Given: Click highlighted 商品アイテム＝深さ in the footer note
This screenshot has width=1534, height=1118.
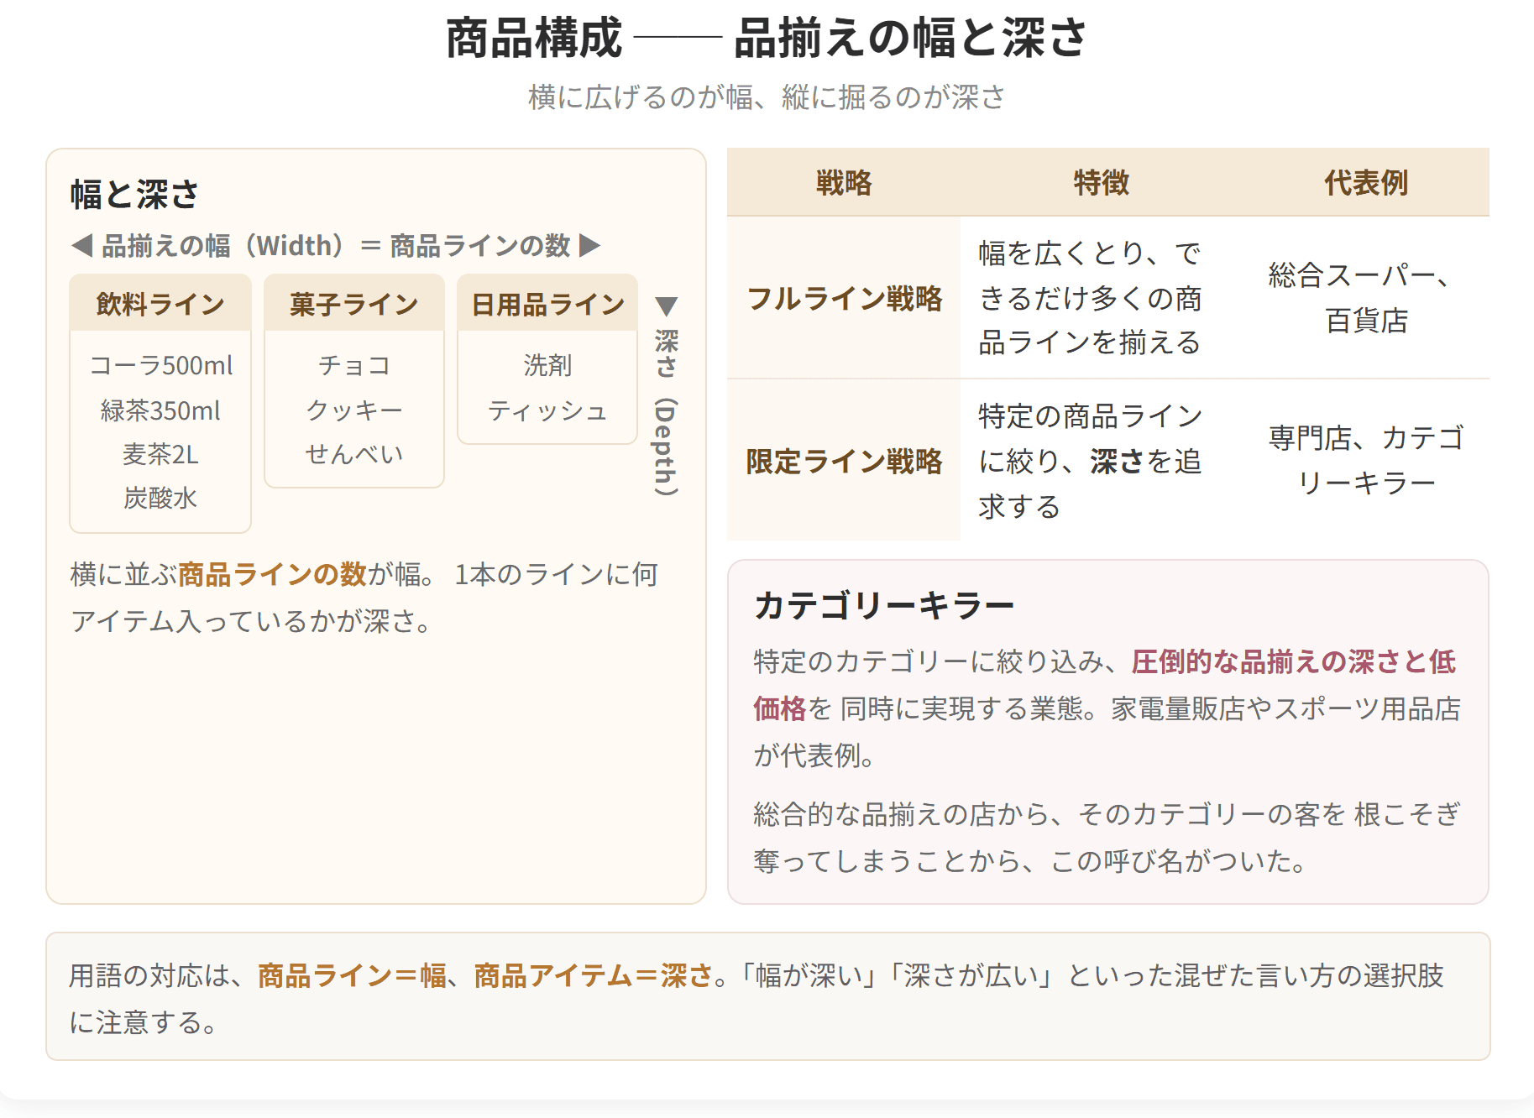Looking at the screenshot, I should (x=594, y=975).
